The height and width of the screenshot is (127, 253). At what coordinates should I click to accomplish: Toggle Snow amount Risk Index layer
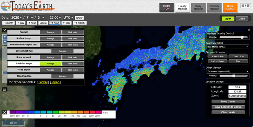click(x=73, y=57)
